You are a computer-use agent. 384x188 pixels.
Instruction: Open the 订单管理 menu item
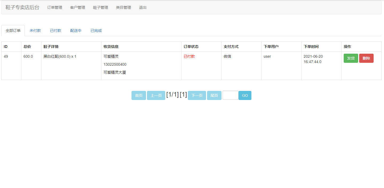coord(54,7)
